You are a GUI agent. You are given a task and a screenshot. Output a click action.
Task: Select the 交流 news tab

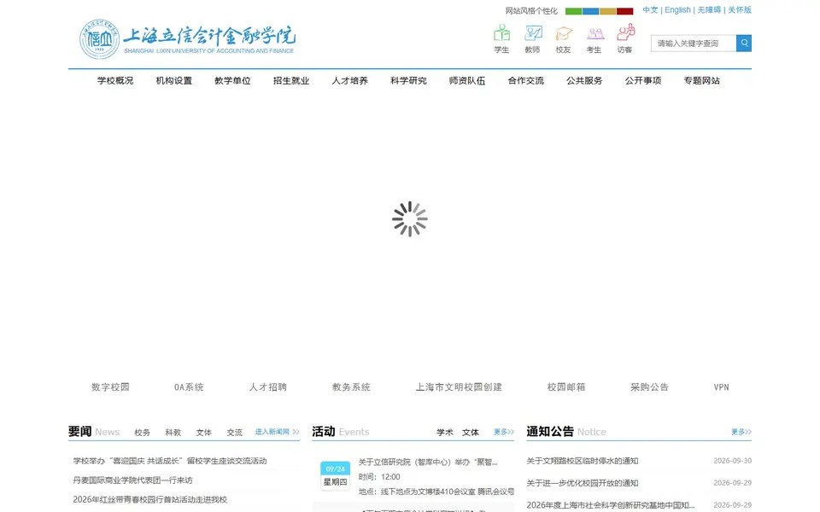235,433
